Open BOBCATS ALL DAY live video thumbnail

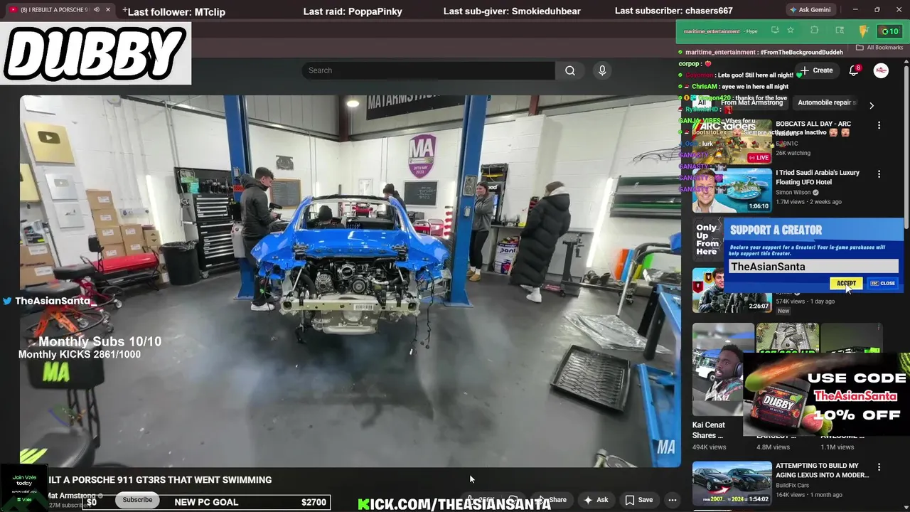click(x=732, y=142)
